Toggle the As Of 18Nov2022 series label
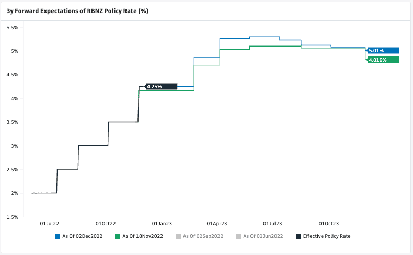Screen dimensions: 413x255 click(143, 236)
